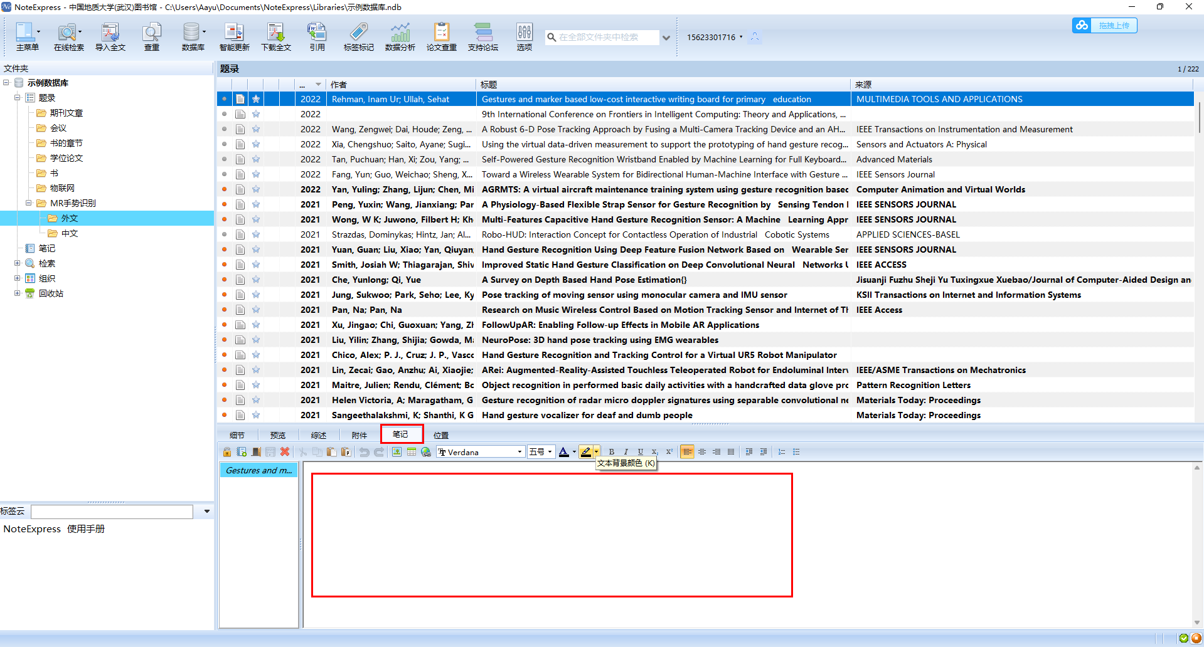Click the 导入全文 import full text icon
Viewport: 1204px width, 647px height.
click(110, 37)
